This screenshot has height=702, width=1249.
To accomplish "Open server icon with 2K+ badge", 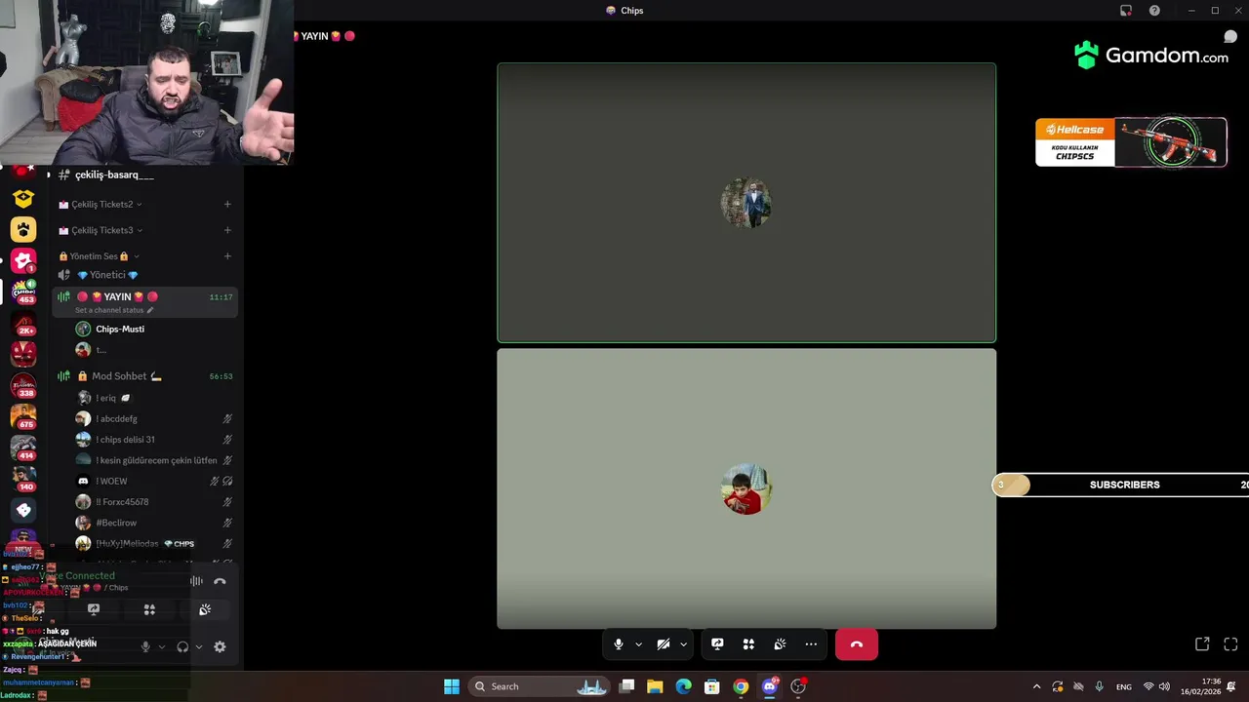I will (x=23, y=322).
